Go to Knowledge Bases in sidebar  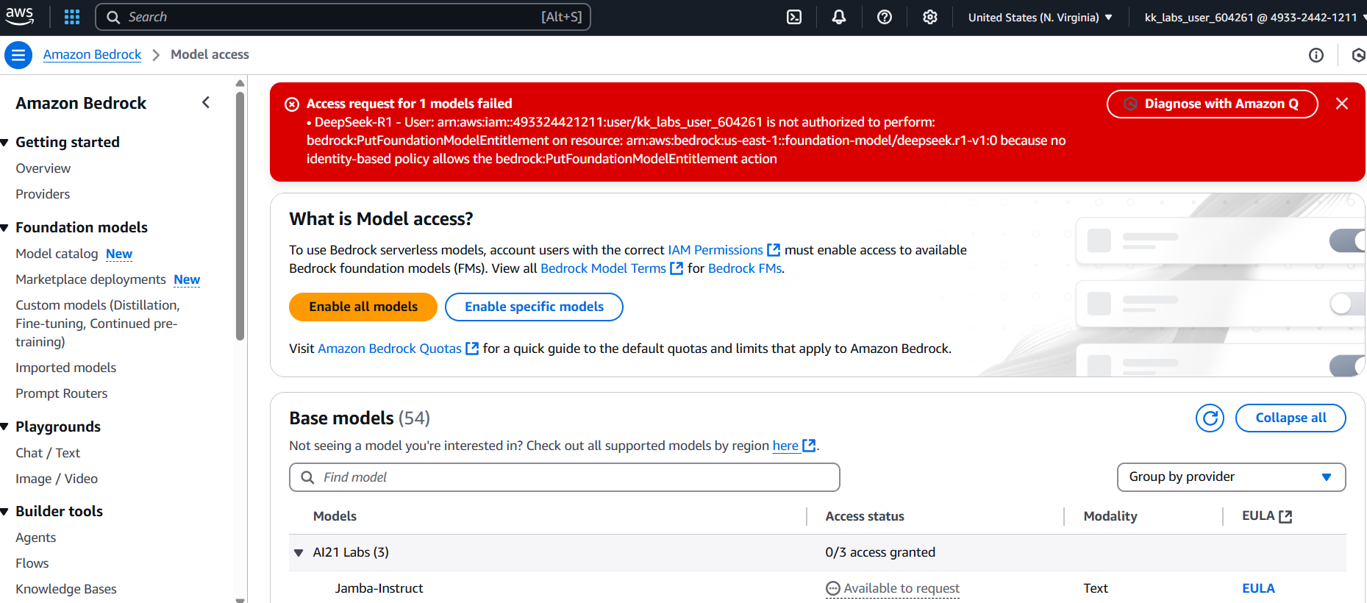(66, 589)
